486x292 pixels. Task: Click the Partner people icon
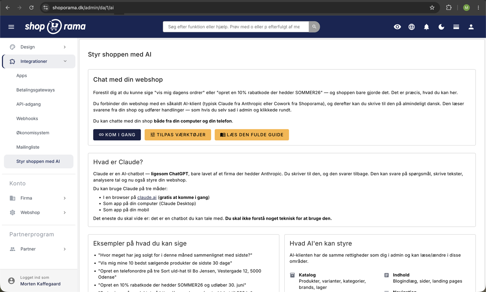(x=12, y=249)
